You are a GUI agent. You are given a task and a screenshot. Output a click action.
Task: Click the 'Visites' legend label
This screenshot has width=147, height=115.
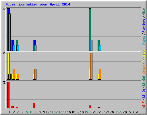(x=144, y=56)
